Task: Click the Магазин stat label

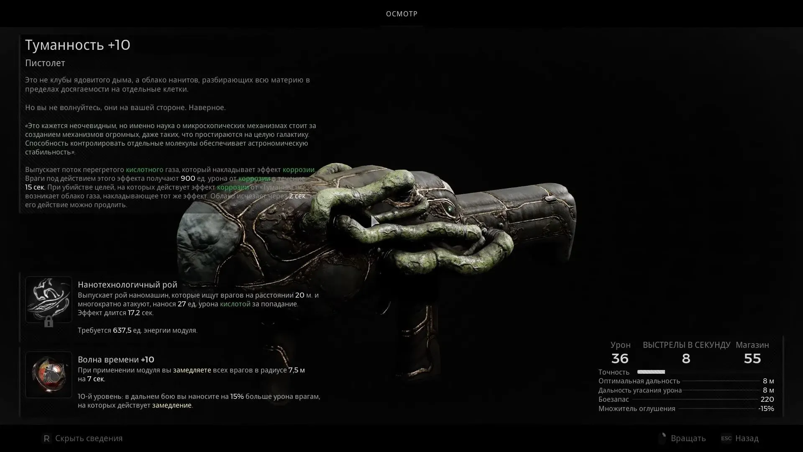Action: tap(752, 345)
